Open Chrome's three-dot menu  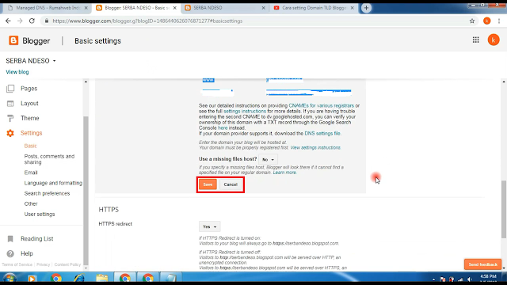click(x=499, y=21)
